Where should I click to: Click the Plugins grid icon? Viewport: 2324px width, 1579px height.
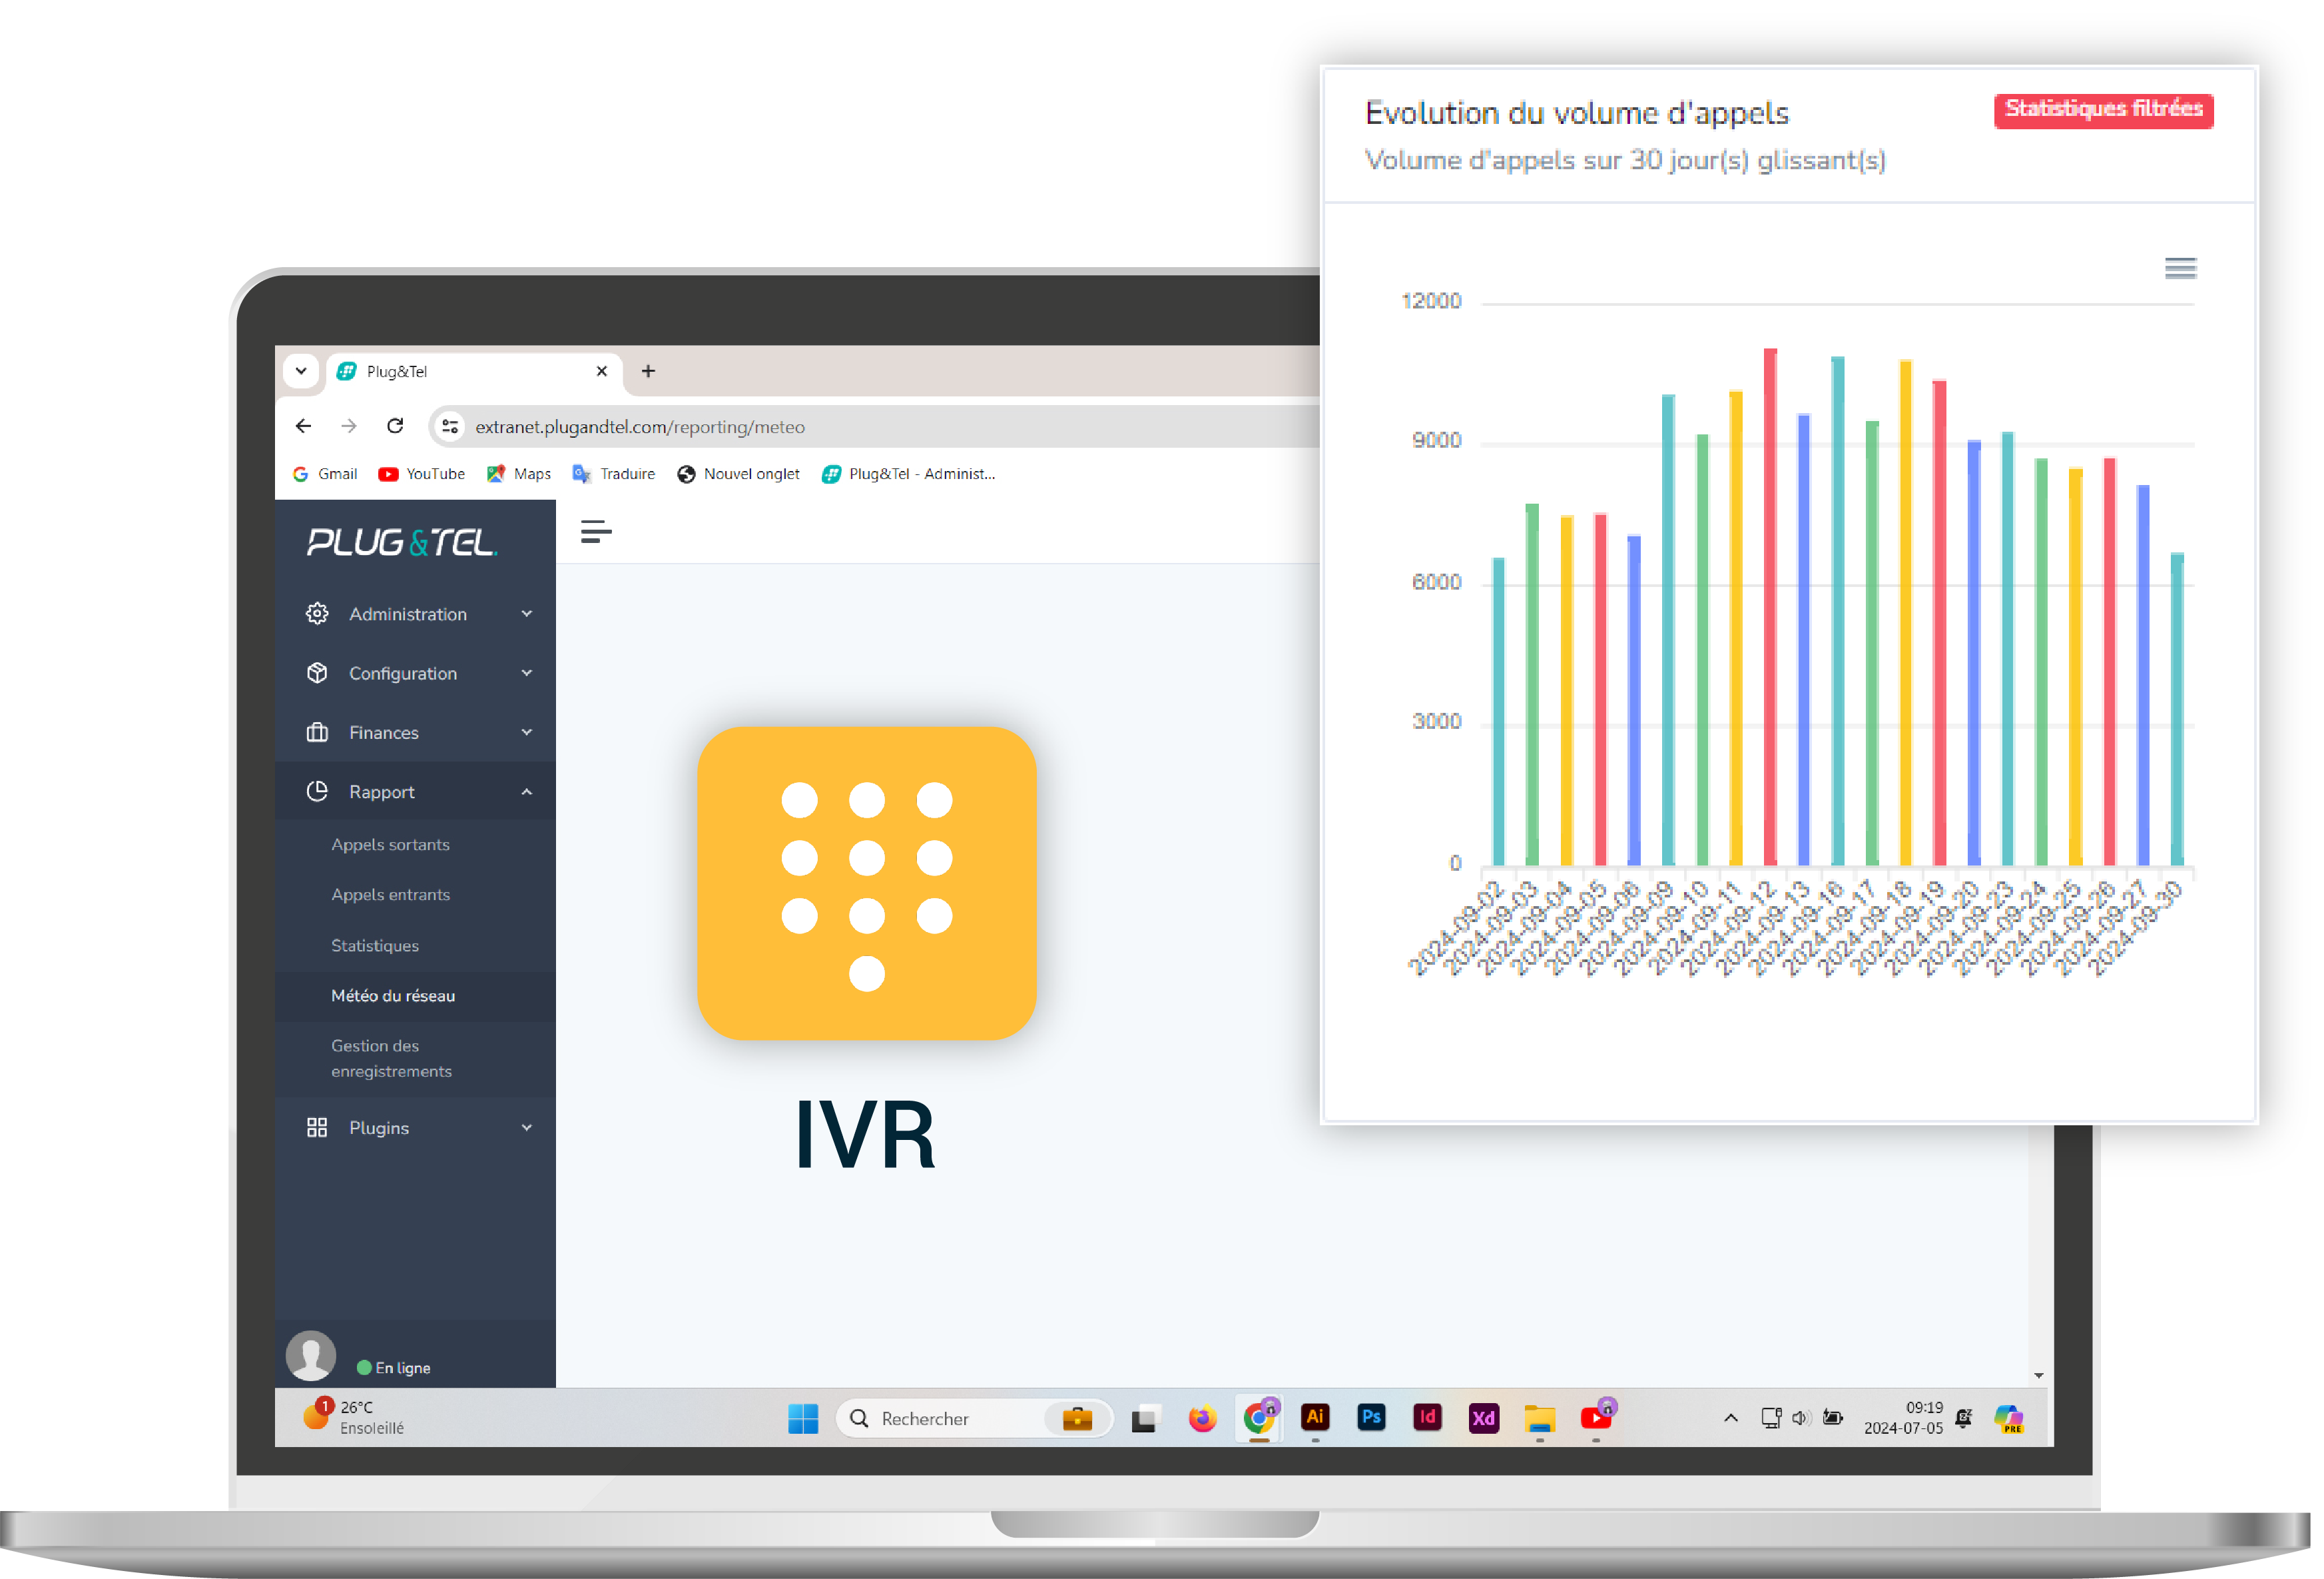(317, 1127)
